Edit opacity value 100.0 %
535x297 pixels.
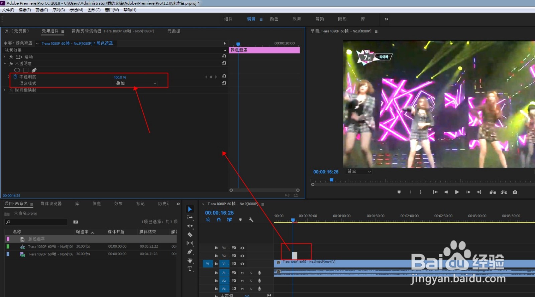click(120, 77)
